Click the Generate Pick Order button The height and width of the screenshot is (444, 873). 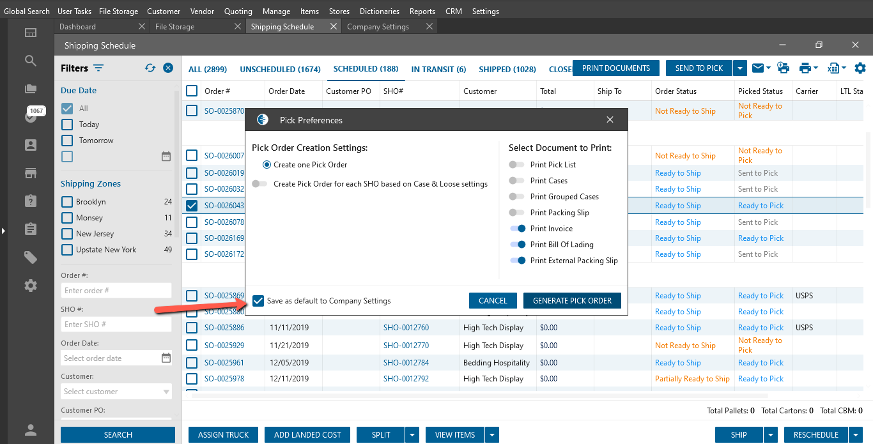pyautogui.click(x=572, y=301)
